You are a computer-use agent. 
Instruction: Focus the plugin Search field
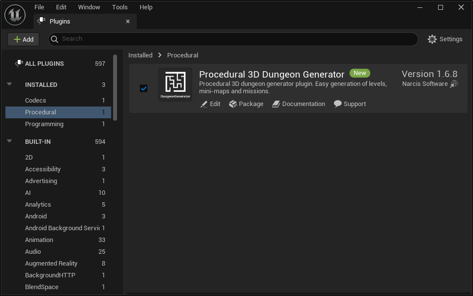pos(233,39)
